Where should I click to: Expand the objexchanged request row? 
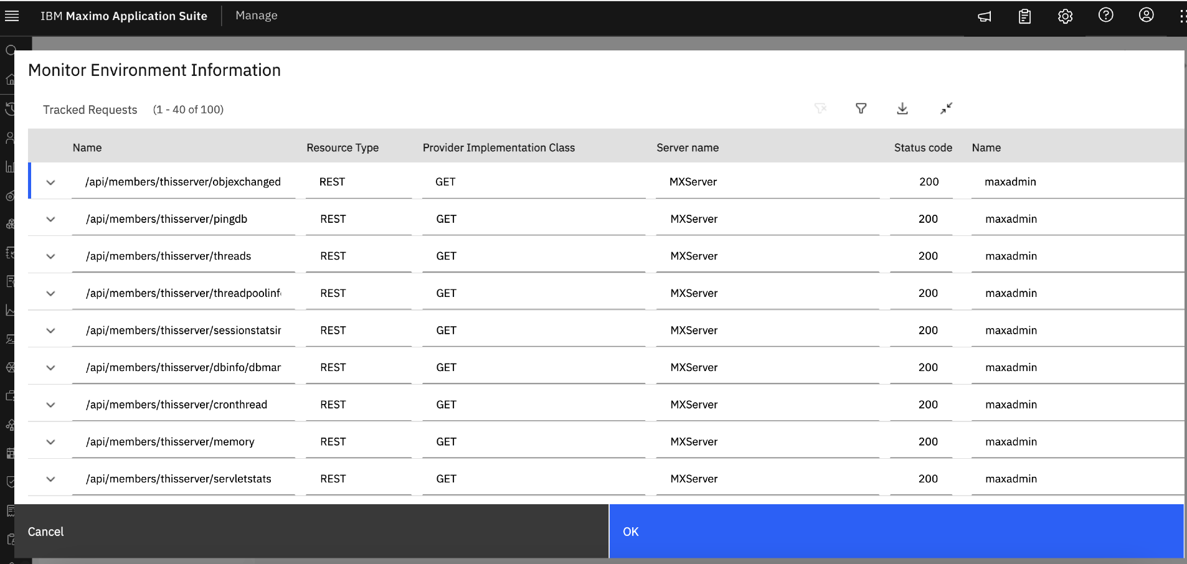coord(50,182)
